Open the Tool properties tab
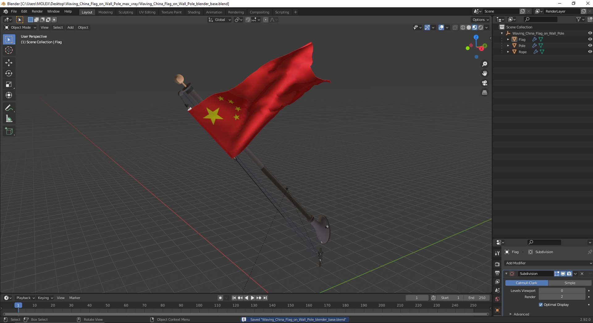593x323 pixels. coord(497,253)
